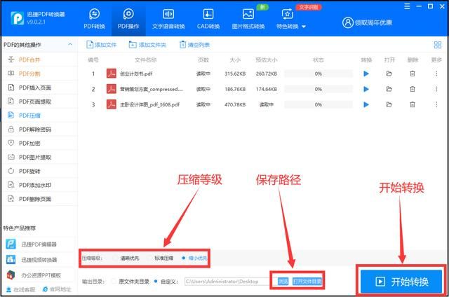Screen dimensions: 449x297
Task: Switch to PDF转换 top tab
Action: pos(94,18)
